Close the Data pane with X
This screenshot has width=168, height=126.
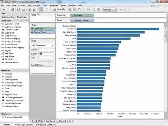(x=27, y=13)
